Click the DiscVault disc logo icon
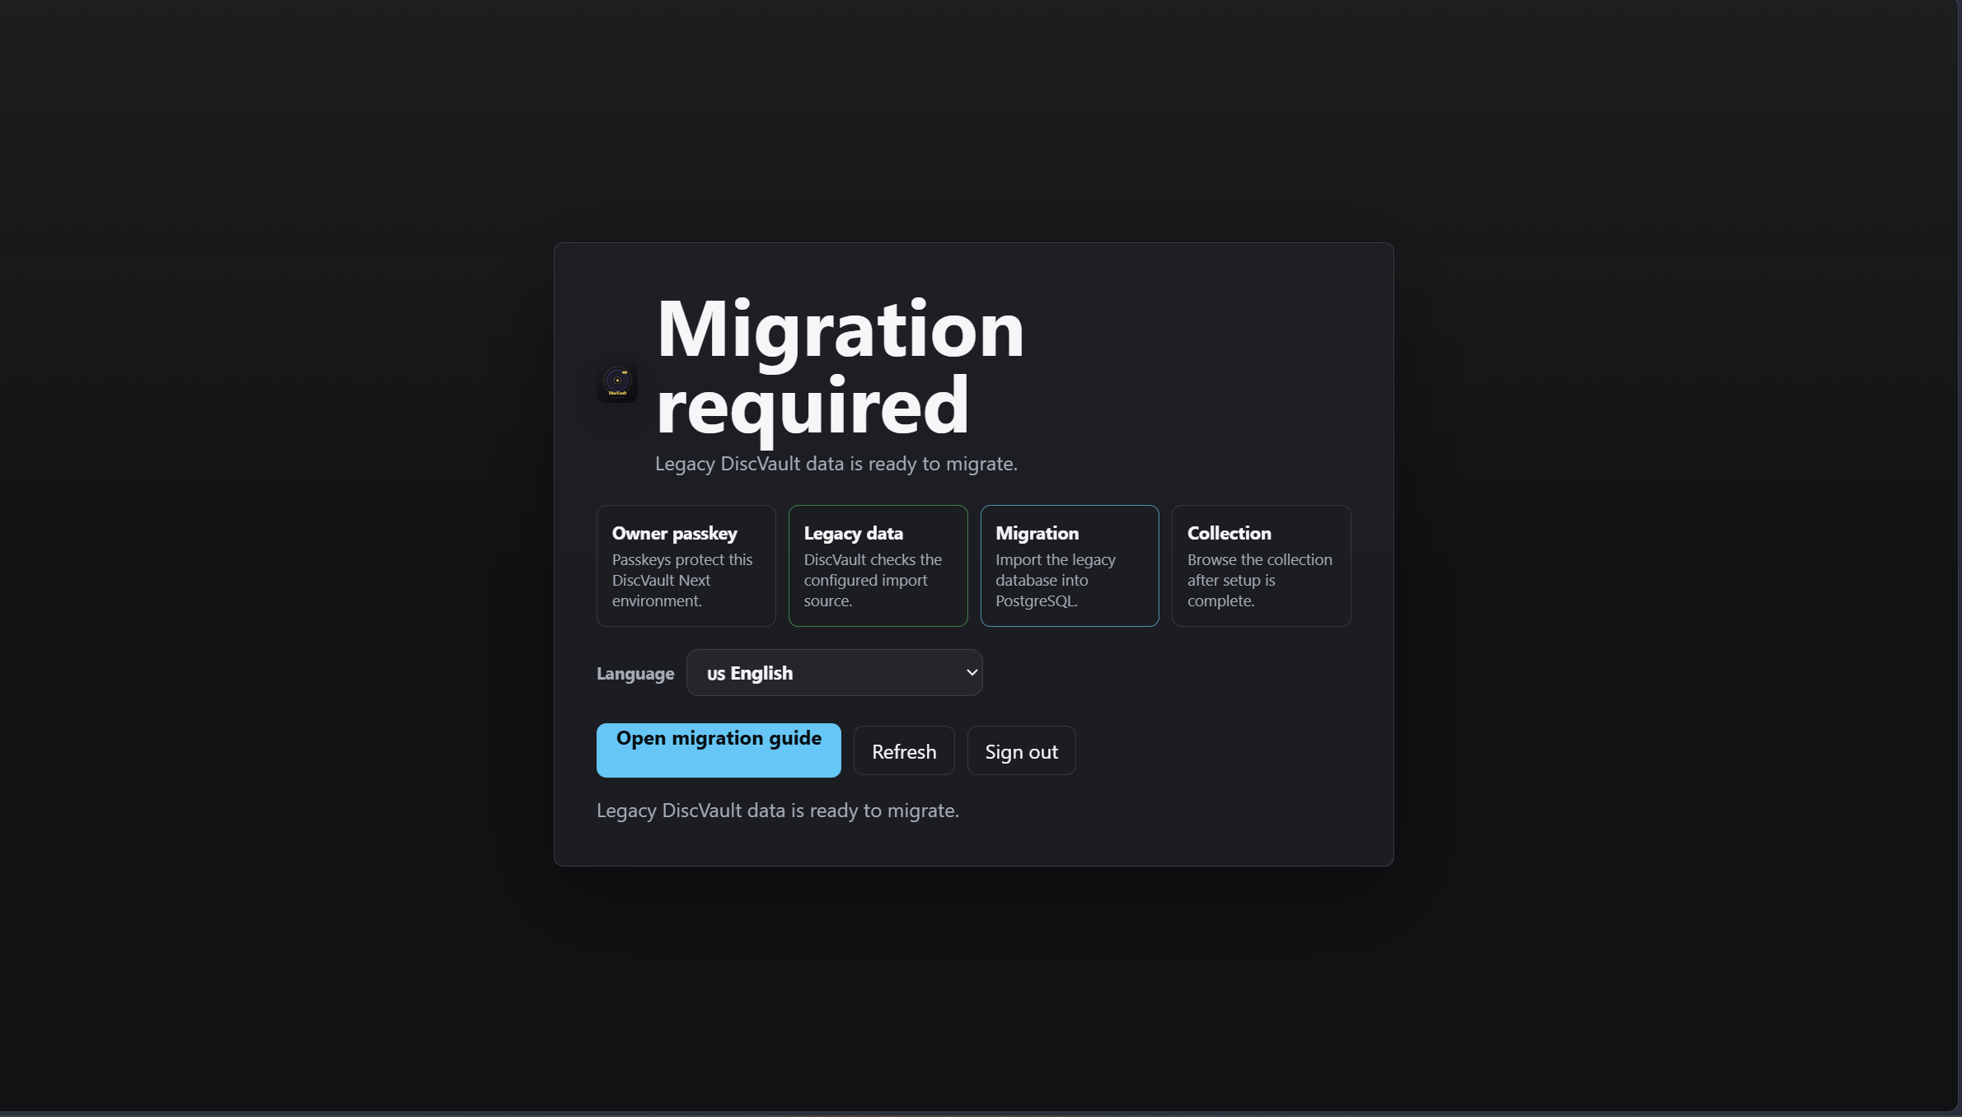1962x1117 pixels. pyautogui.click(x=617, y=381)
